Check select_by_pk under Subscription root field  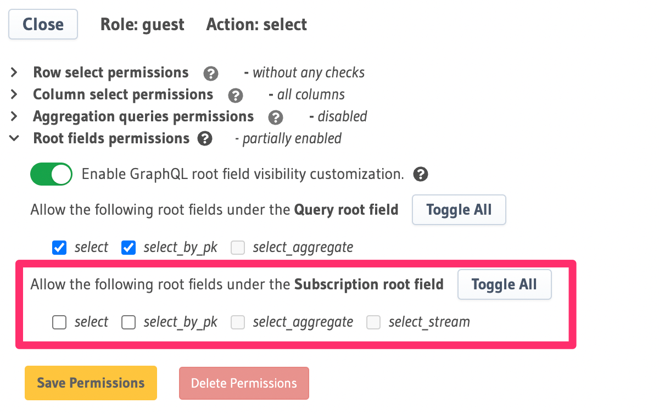(128, 322)
